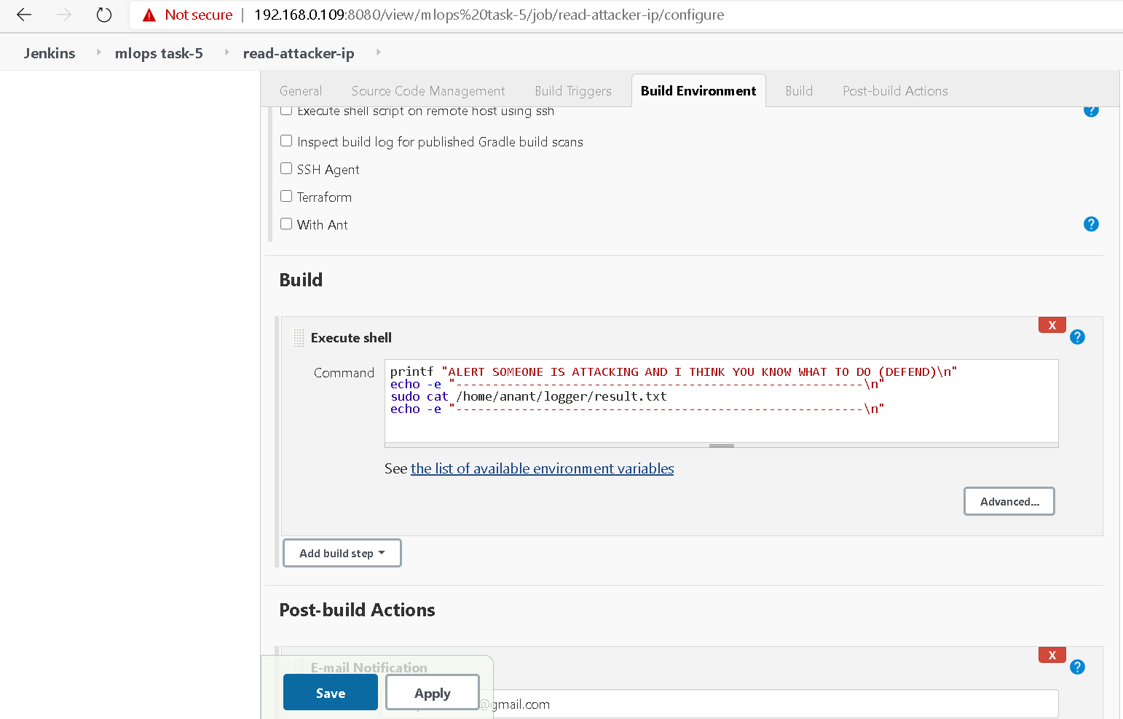1123x719 pixels.
Task: Open help icon for With Ant option
Action: click(1091, 224)
